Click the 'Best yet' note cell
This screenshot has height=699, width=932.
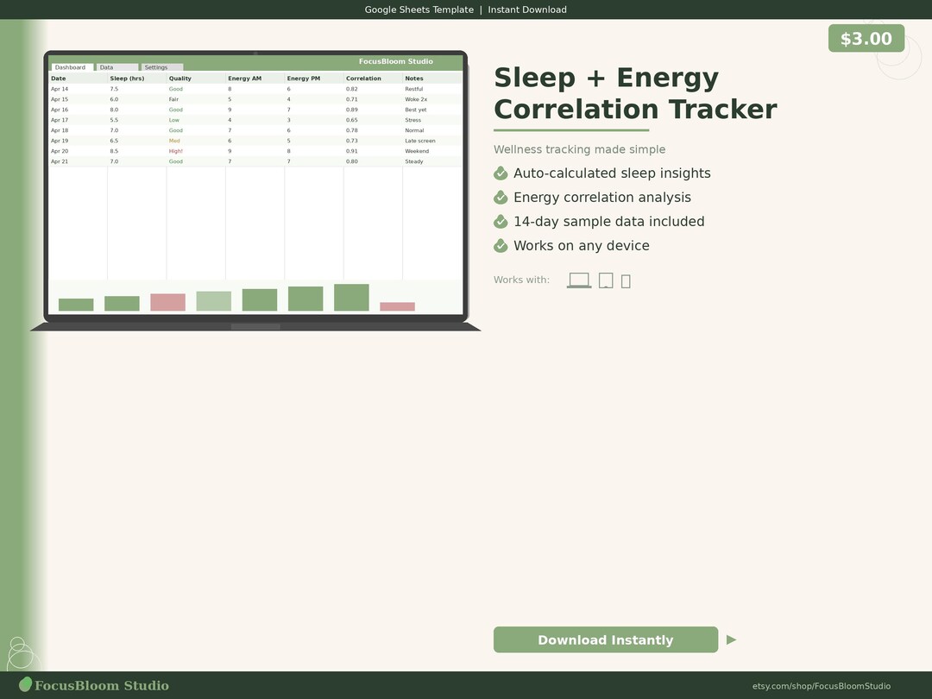click(x=415, y=110)
